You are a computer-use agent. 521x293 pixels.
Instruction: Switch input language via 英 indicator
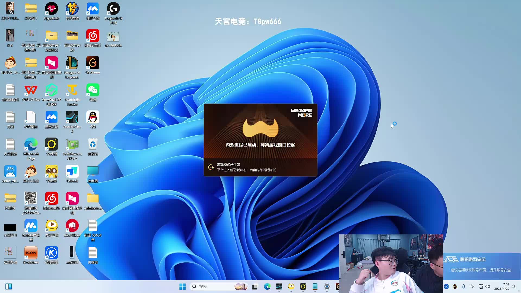[x=472, y=286]
